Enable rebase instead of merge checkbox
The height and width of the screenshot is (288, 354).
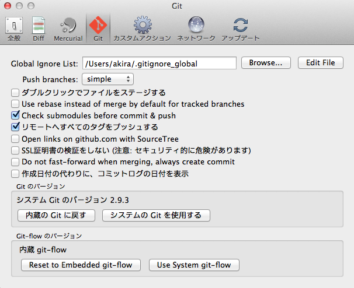click(x=15, y=104)
